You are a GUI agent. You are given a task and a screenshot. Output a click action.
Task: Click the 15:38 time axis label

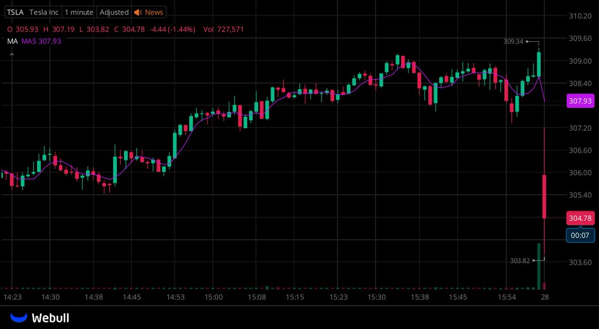[420, 297]
